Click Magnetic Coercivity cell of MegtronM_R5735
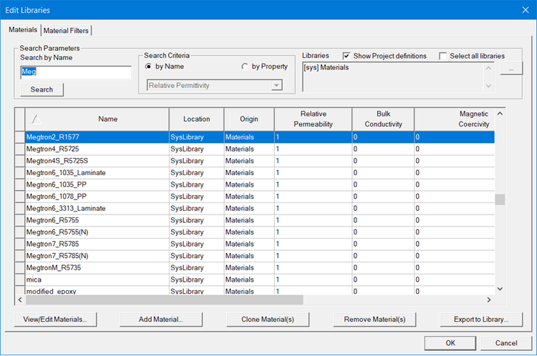Screen dimensions: 537x356 (x=455, y=267)
